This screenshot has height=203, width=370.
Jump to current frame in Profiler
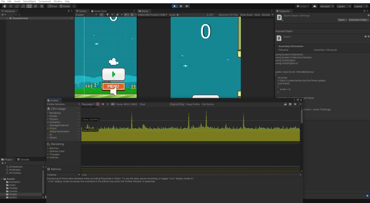[x=113, y=104]
